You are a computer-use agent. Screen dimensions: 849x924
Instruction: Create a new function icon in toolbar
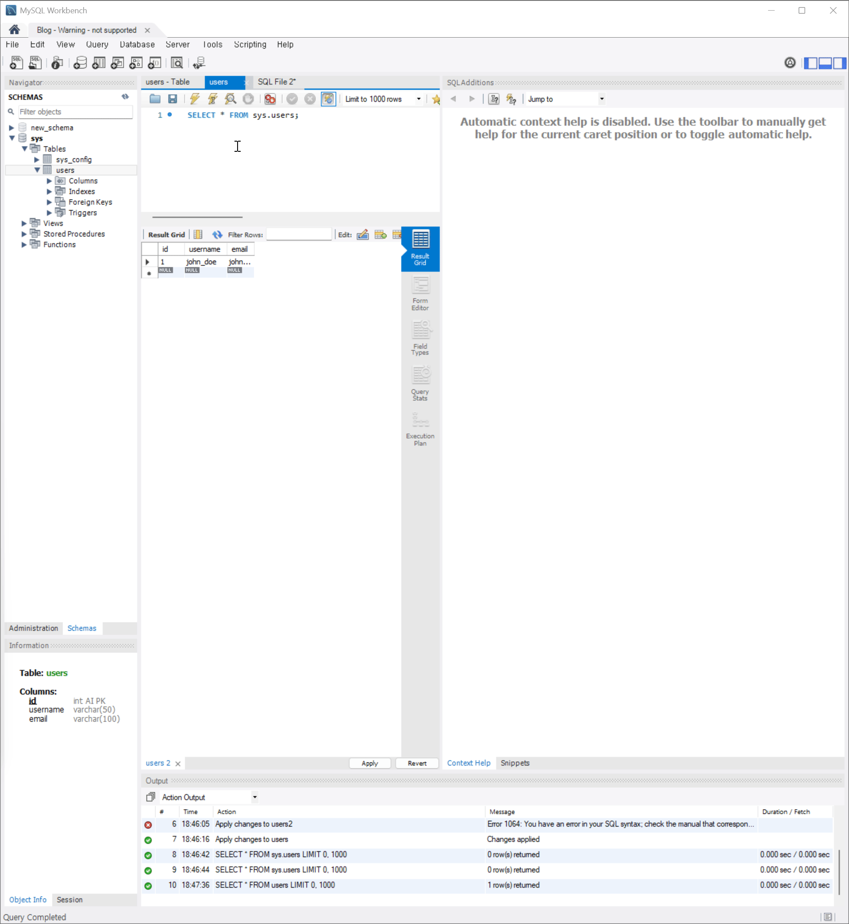[x=154, y=62]
